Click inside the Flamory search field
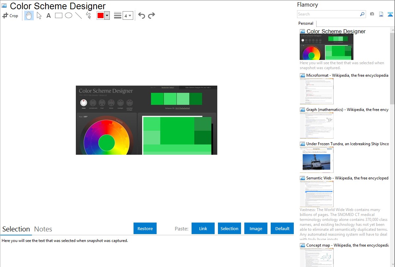The width and height of the screenshot is (395, 267). [x=328, y=14]
